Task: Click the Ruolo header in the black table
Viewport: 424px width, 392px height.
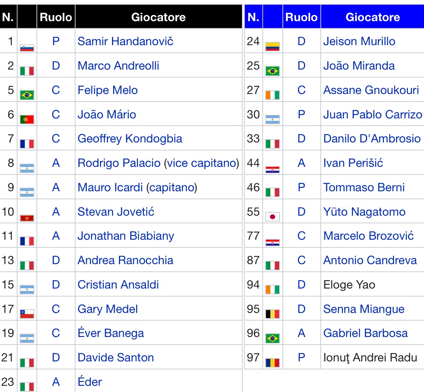Action: point(56,17)
